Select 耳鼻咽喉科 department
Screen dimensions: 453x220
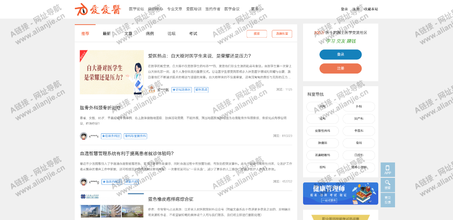pyautogui.click(x=323, y=155)
